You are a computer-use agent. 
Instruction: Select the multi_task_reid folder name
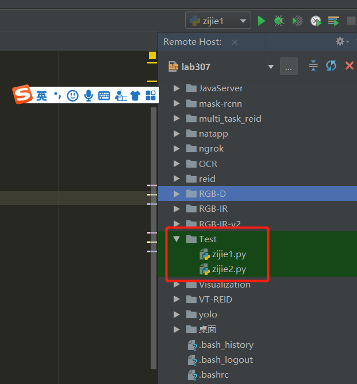(230, 119)
